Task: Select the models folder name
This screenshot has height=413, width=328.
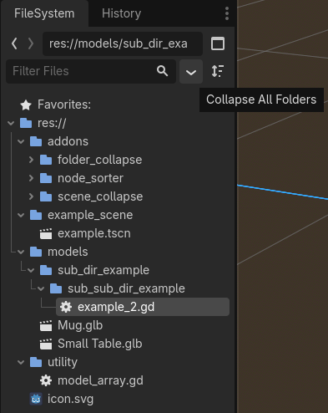Action: tap(68, 252)
